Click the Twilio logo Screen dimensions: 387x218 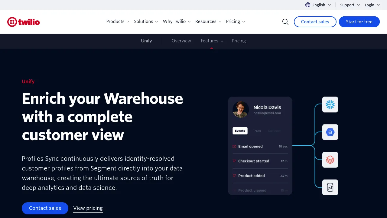24,22
